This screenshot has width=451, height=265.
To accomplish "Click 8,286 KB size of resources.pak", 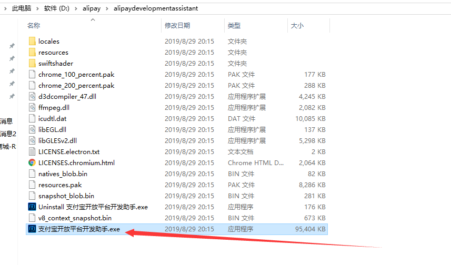I will (312, 185).
